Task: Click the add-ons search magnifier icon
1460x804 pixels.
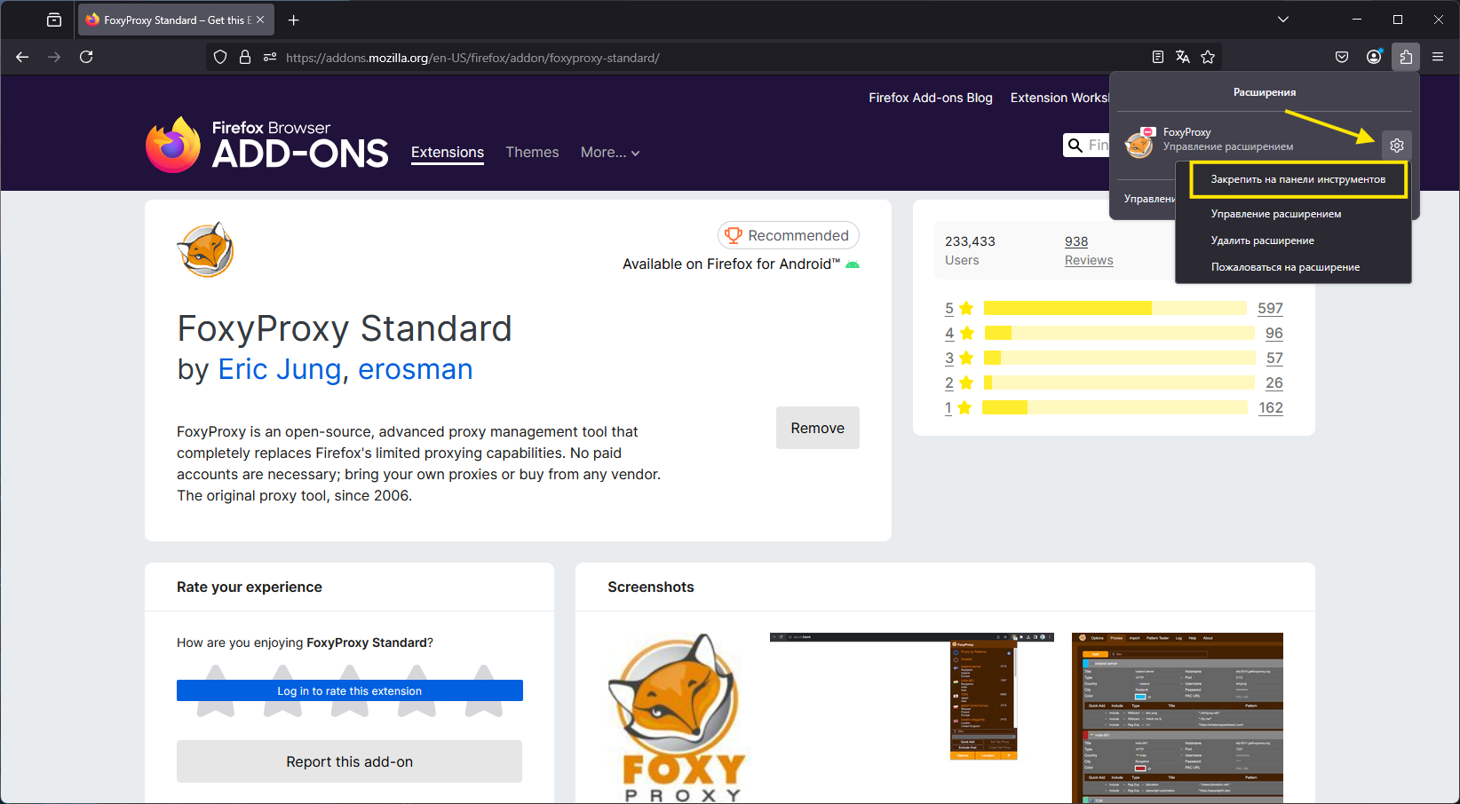Action: [1075, 146]
